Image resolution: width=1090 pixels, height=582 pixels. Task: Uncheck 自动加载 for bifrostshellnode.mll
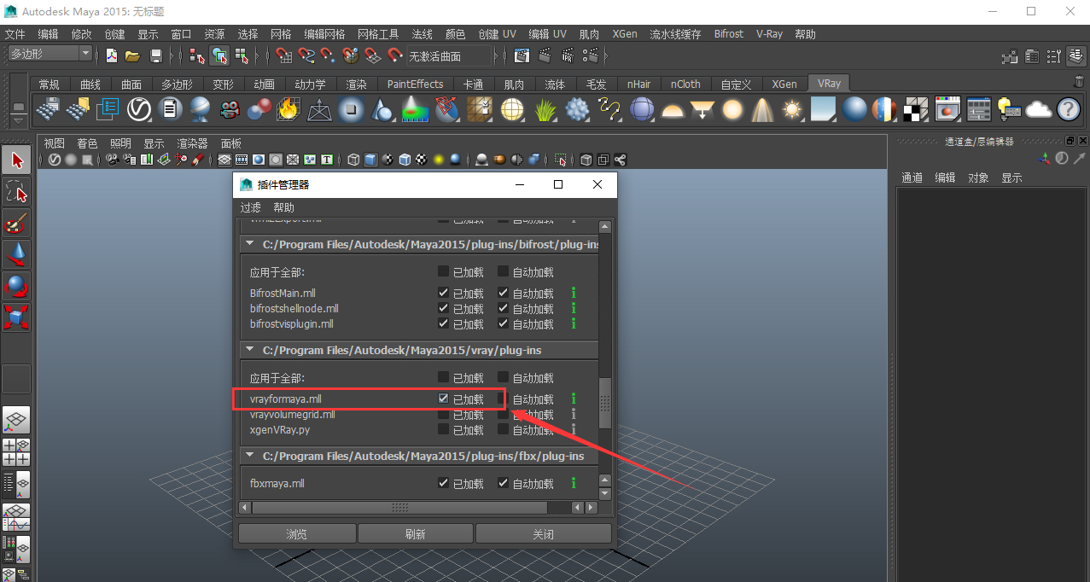pos(503,308)
